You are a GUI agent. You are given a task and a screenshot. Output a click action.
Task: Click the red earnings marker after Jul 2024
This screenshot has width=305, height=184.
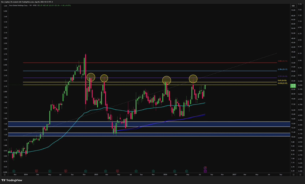(66, 171)
